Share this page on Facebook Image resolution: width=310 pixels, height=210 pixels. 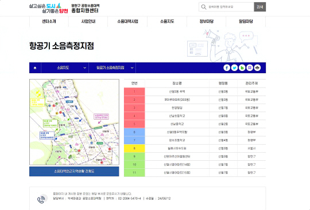tap(227, 68)
